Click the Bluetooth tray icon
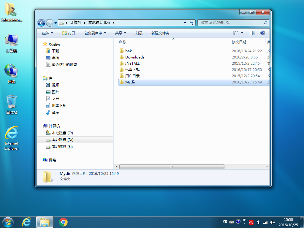This screenshot has height=228, width=304. (258, 222)
